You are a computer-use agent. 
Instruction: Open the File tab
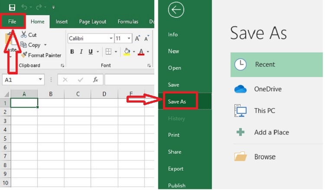coord(12,22)
